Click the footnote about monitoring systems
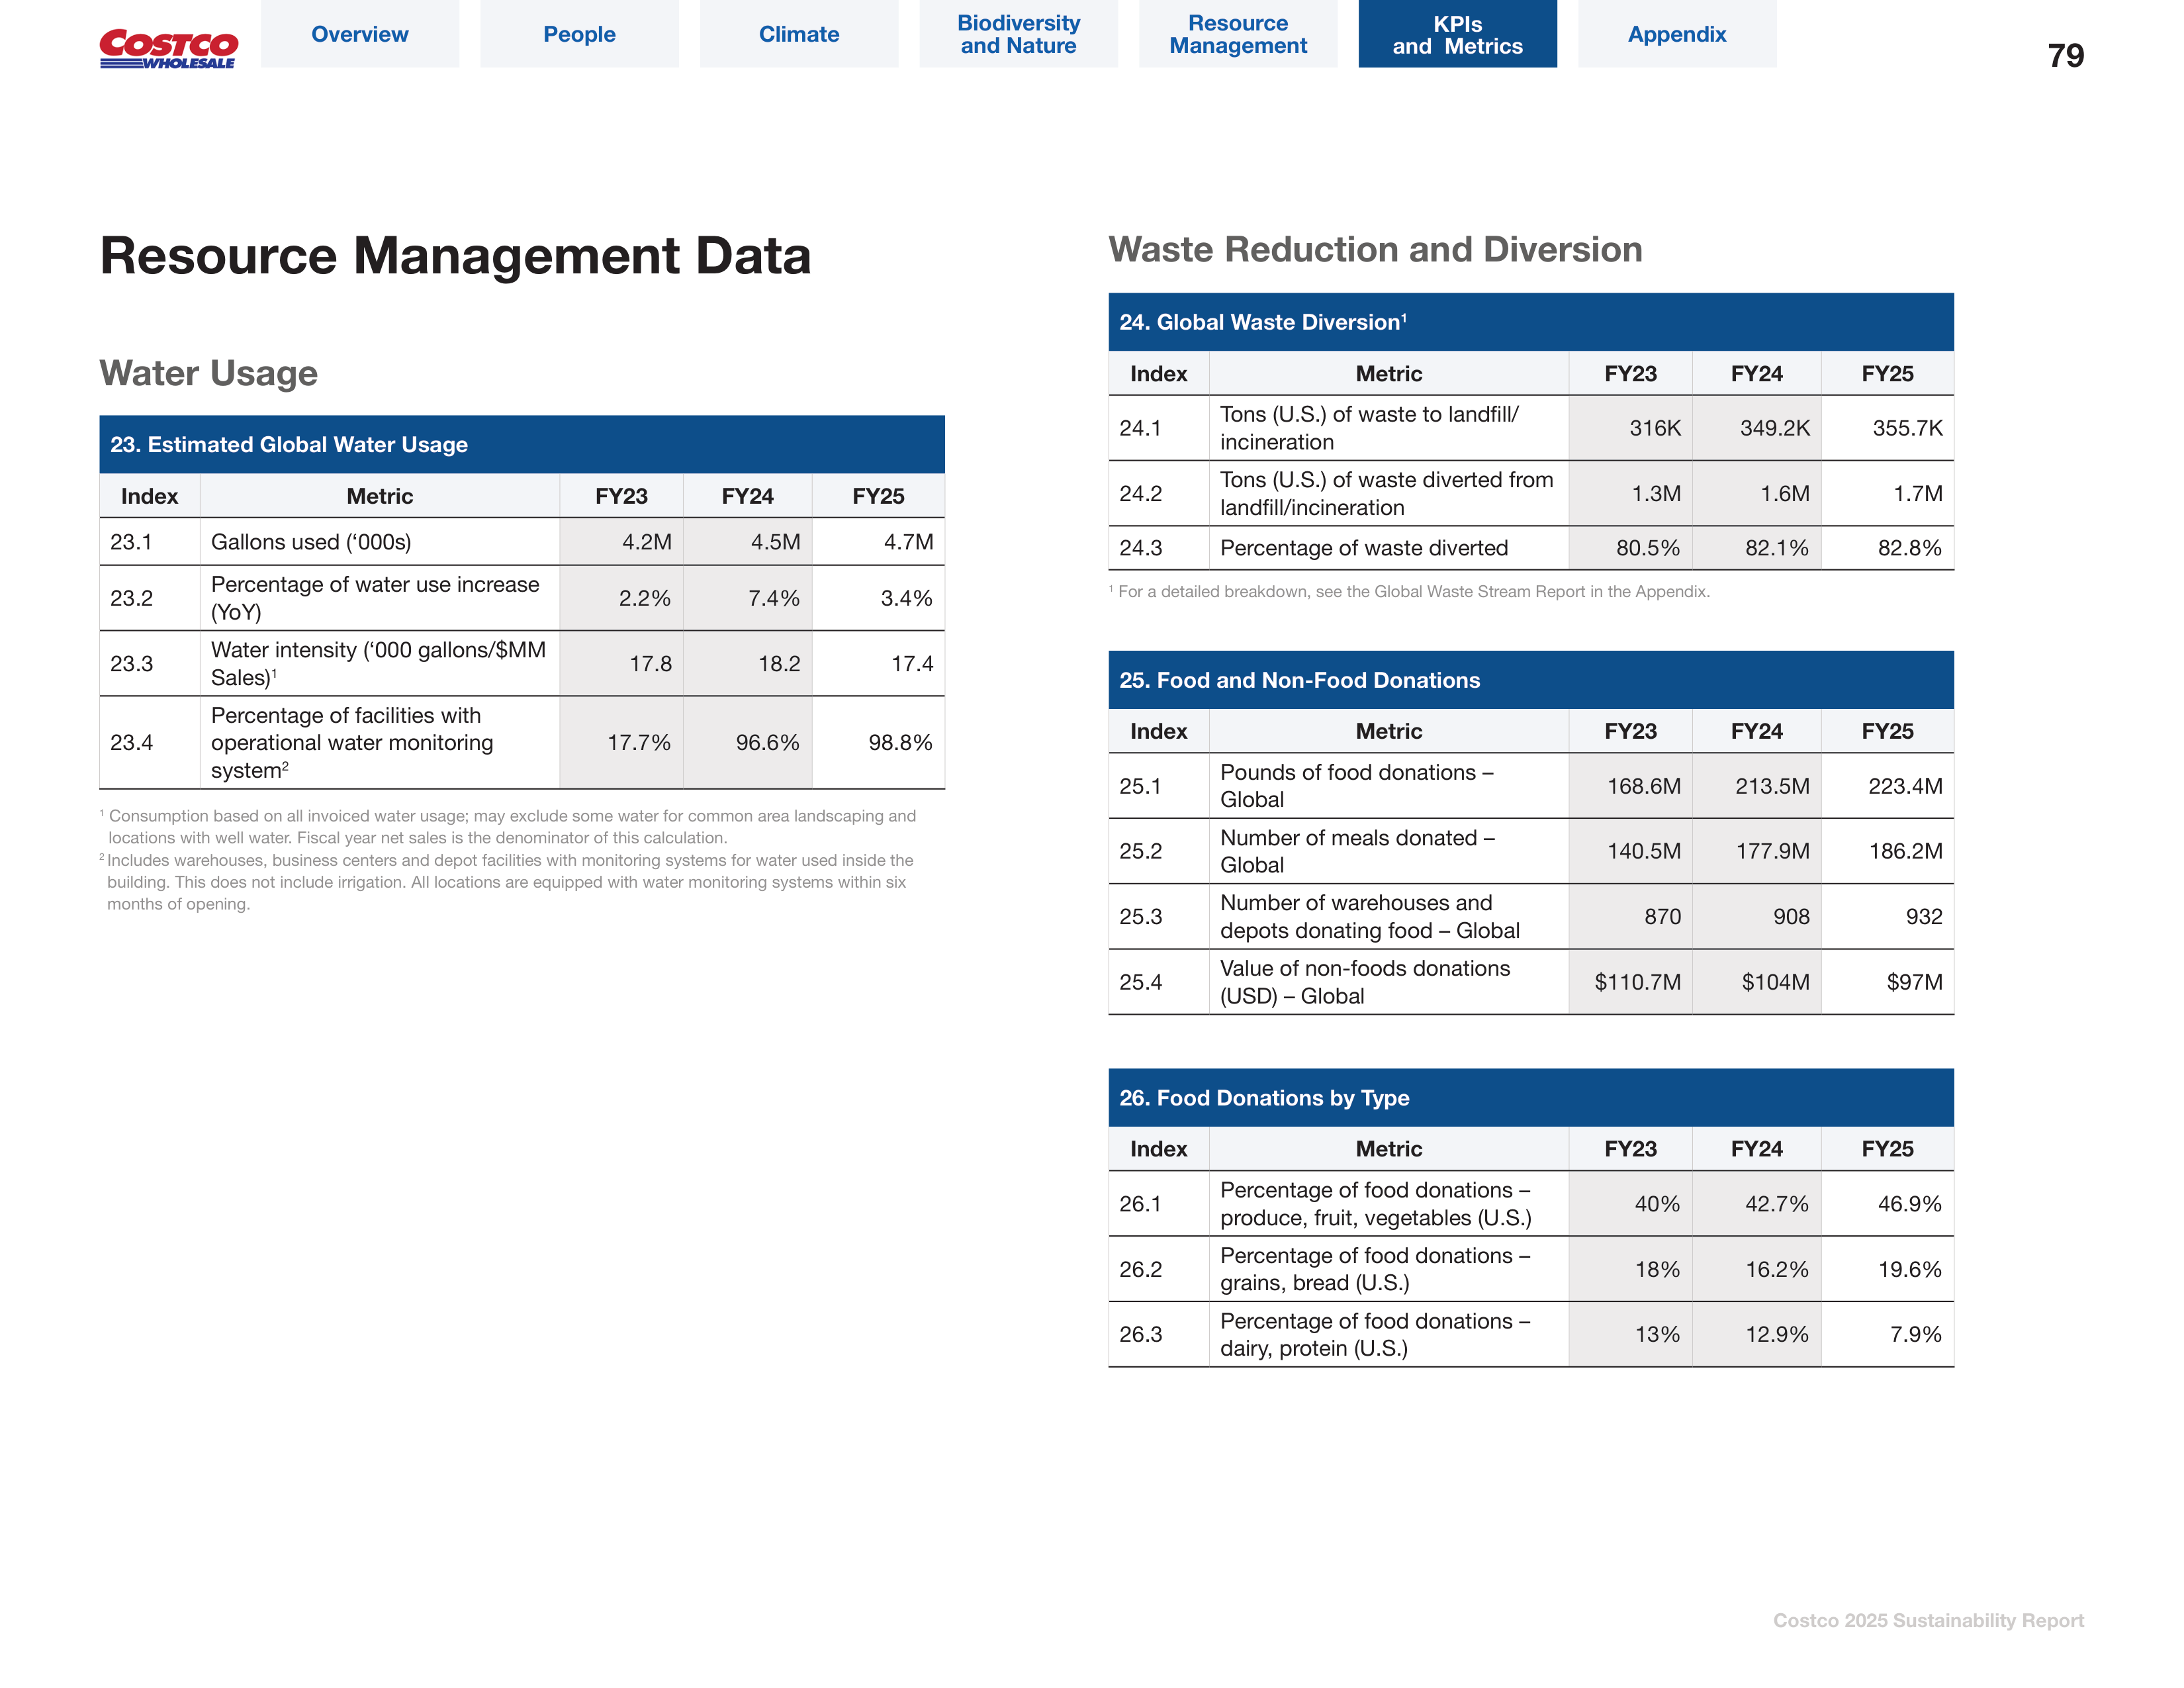2184x1688 pixels. 506,882
